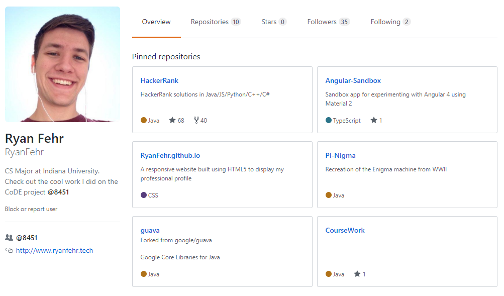The height and width of the screenshot is (296, 504).
Task: Switch to the Repositories tab
Action: pyautogui.click(x=210, y=22)
